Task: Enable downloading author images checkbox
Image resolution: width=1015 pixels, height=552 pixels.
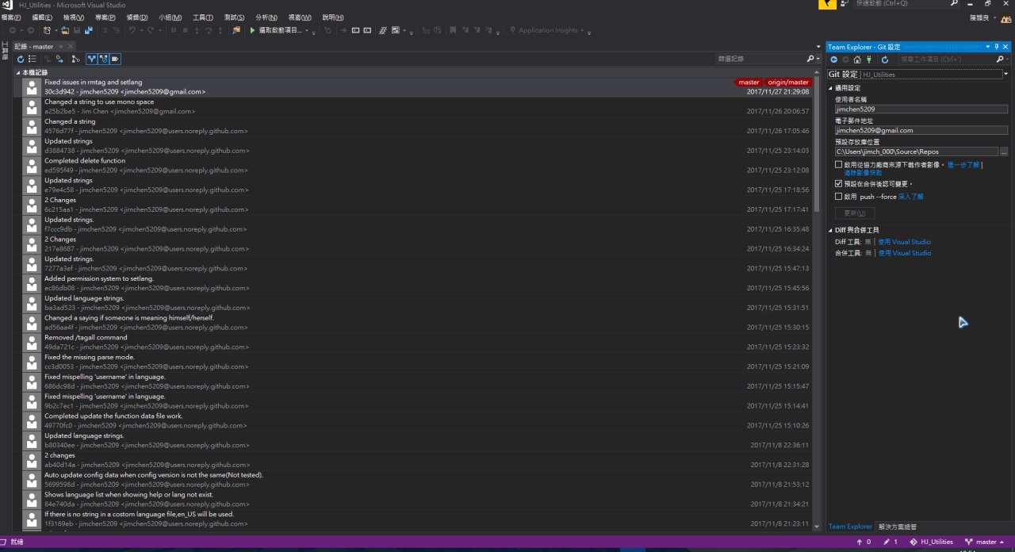Action: (x=839, y=165)
